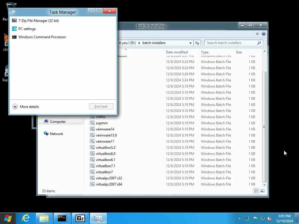Click the search magnifier icon

pyautogui.click(x=259, y=43)
